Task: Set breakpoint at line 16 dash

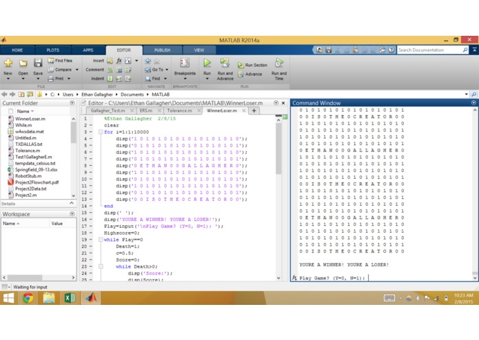Action: click(x=91, y=220)
